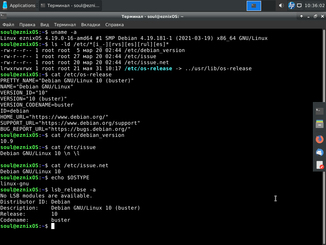Minimize the terminal window

[308, 16]
